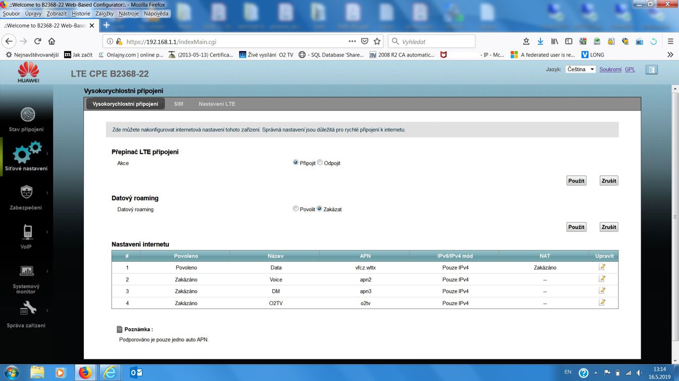The height and width of the screenshot is (381, 679).
Task: Go to the browser home page
Action: [x=52, y=41]
